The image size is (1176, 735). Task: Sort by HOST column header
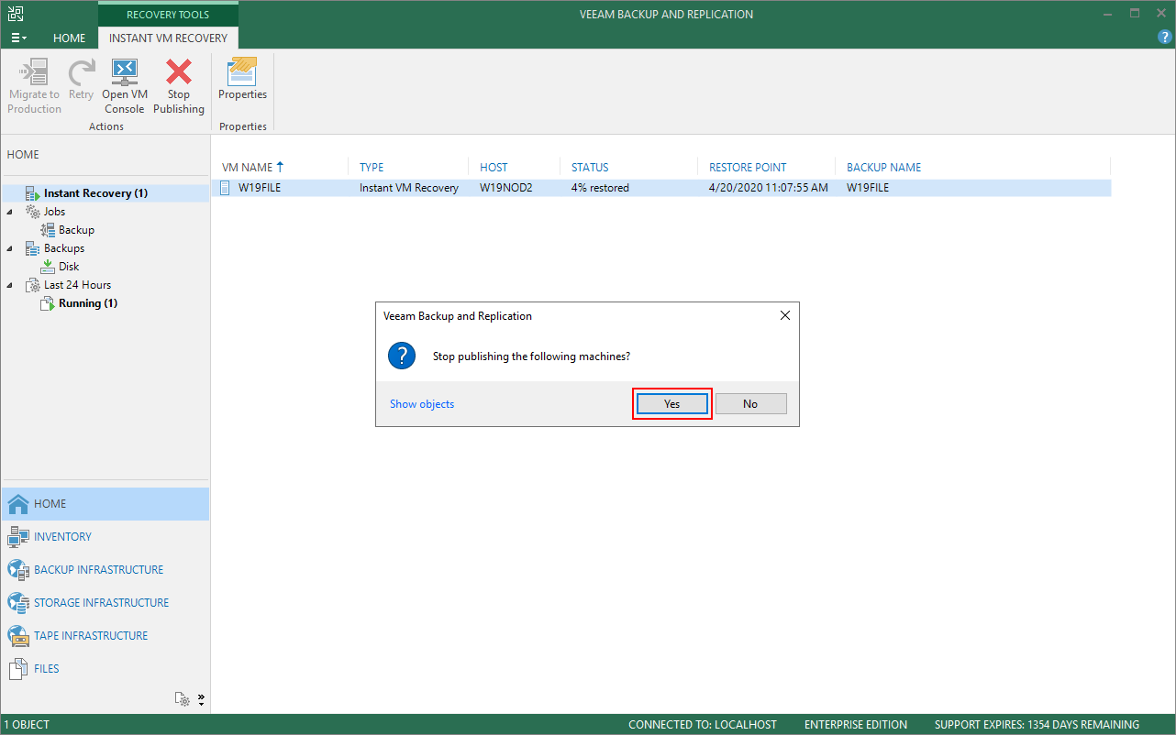click(494, 168)
